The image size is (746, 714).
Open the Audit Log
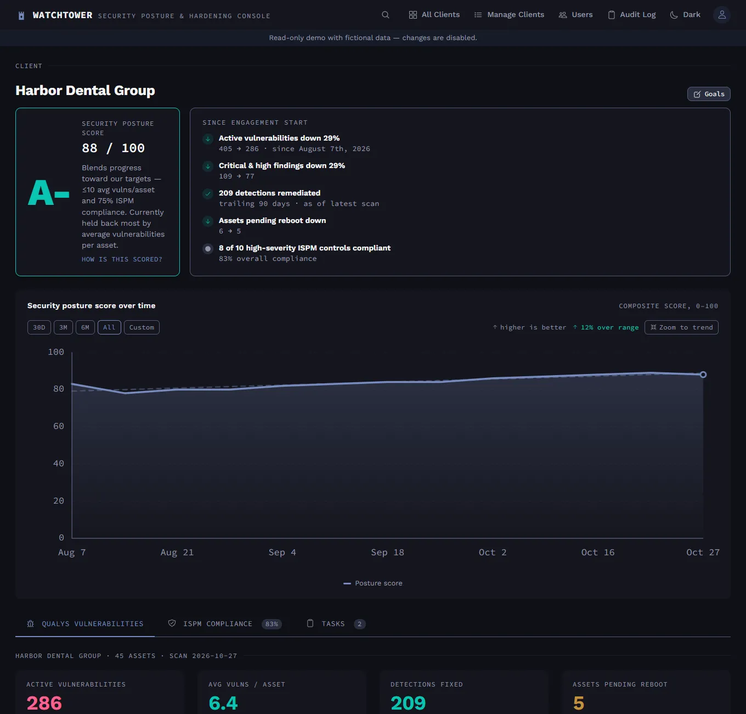631,15
